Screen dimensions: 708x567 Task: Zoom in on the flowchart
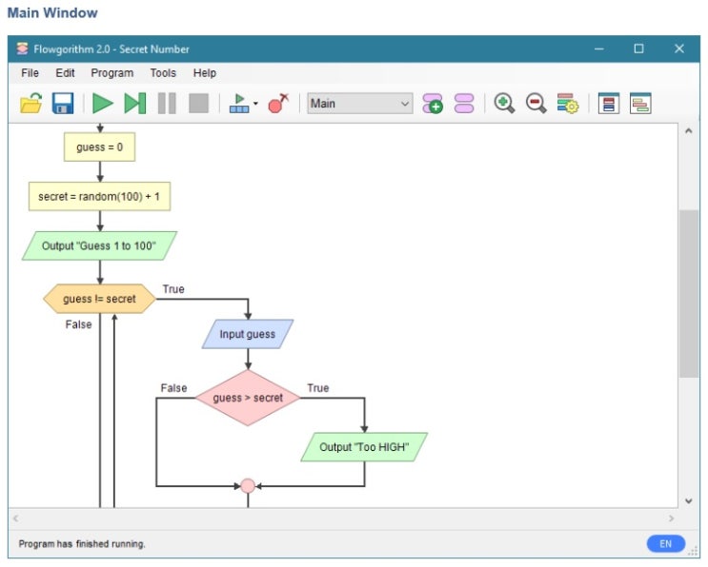coord(504,104)
